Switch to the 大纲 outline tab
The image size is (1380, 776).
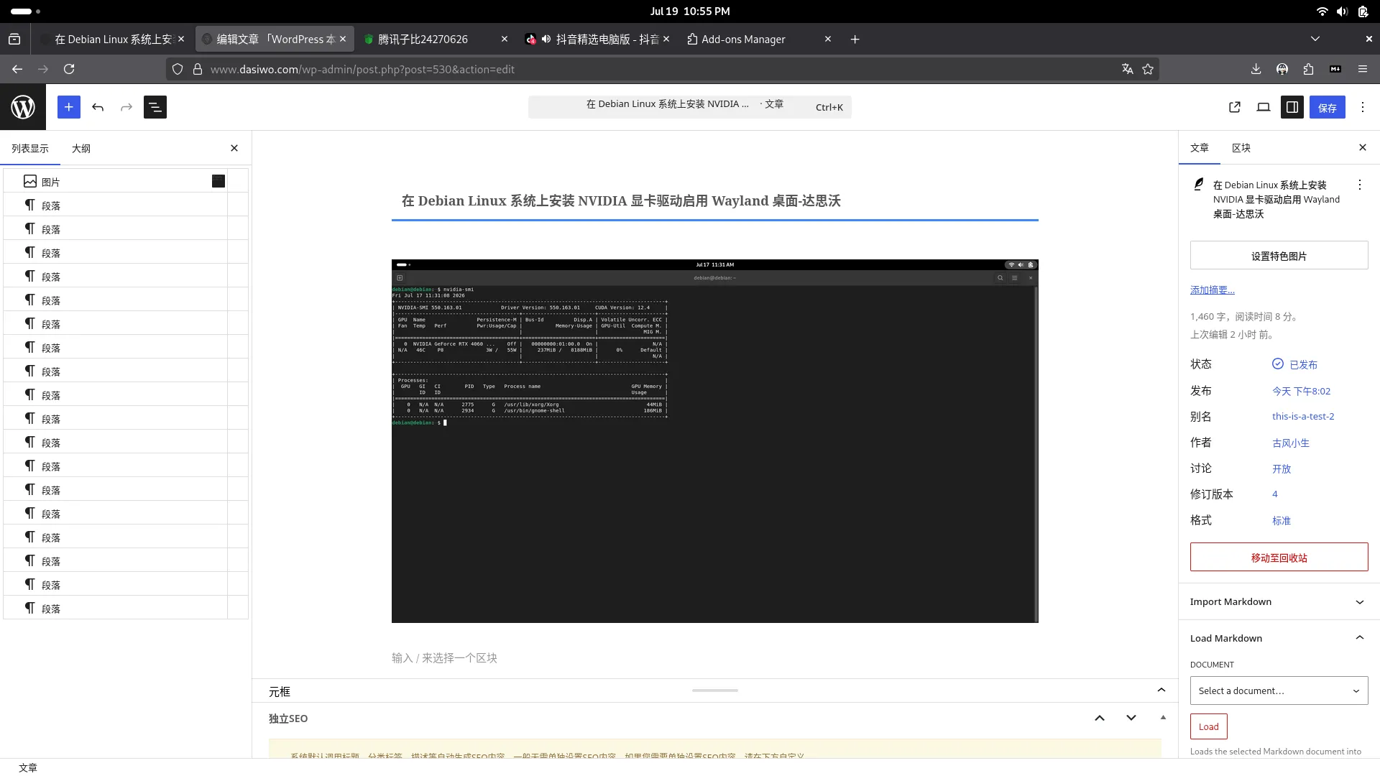(81, 148)
